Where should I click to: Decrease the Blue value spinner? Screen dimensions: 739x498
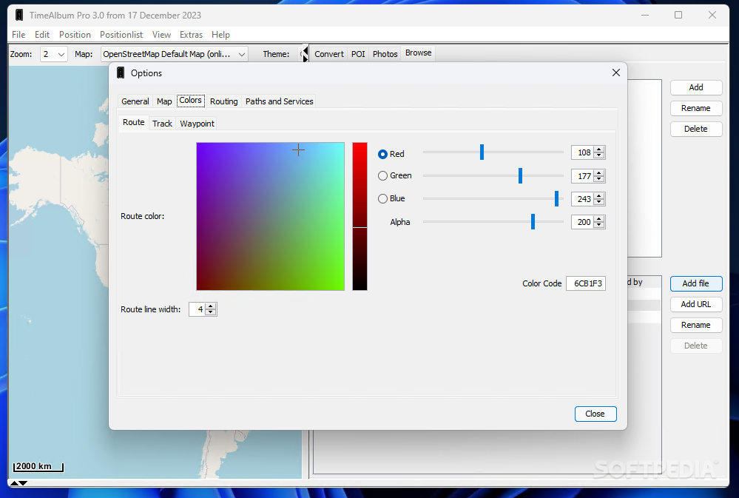pos(599,202)
